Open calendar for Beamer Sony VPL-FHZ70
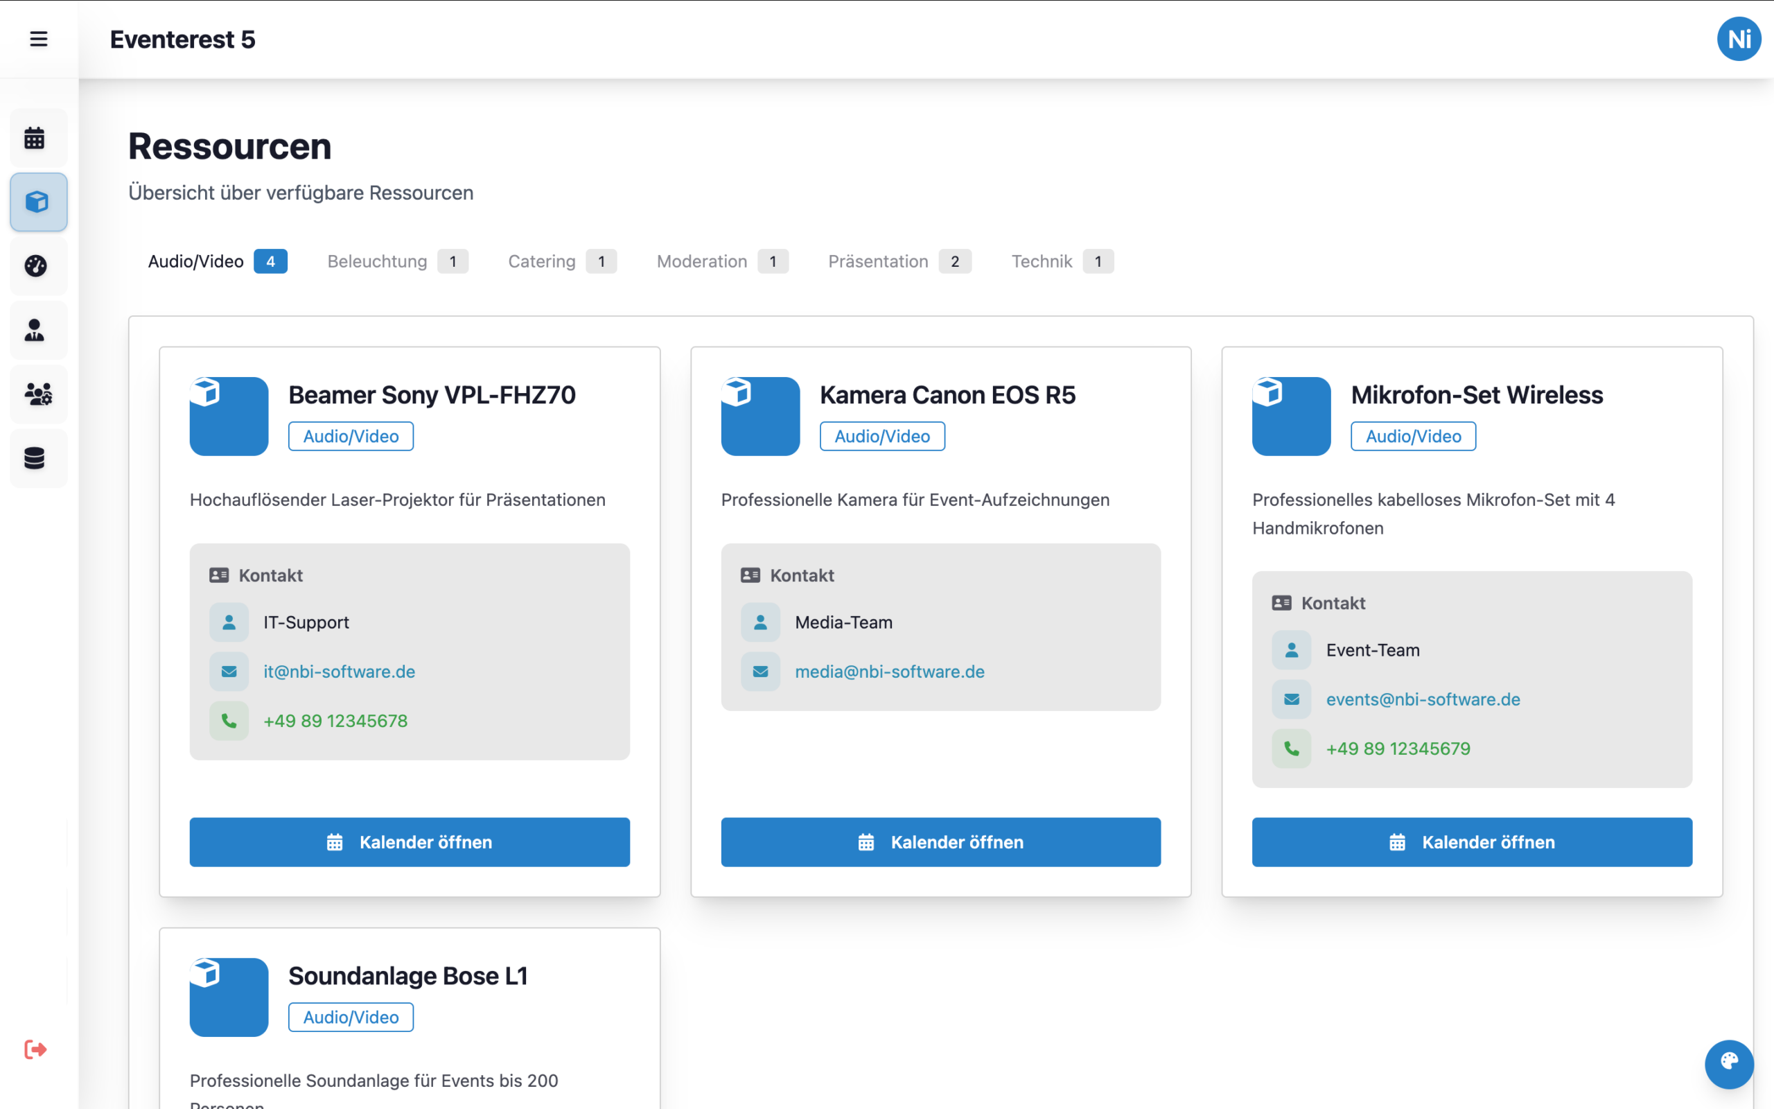 [409, 842]
